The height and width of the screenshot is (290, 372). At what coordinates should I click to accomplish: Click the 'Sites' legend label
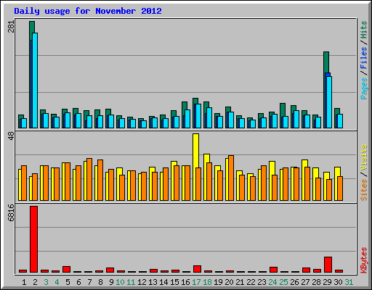[x=363, y=190]
